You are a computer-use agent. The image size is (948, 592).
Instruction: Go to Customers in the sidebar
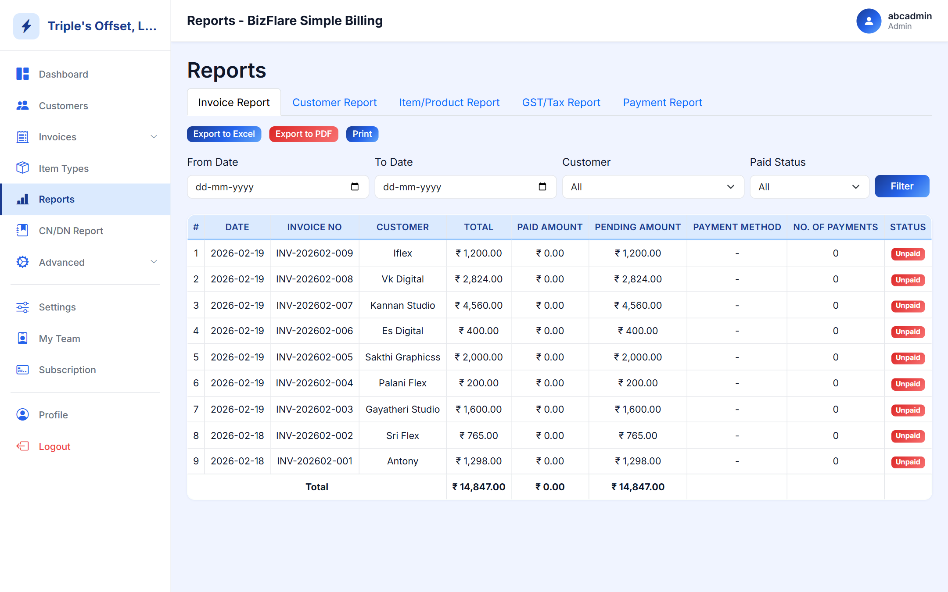pyautogui.click(x=86, y=105)
